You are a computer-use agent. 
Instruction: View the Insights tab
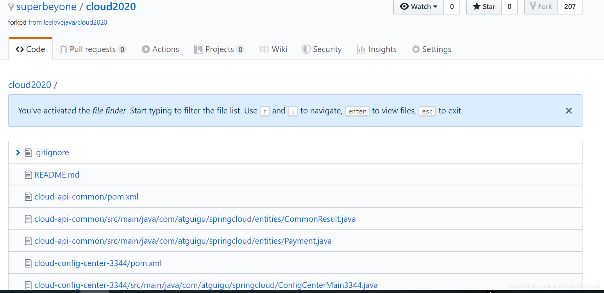(x=377, y=49)
